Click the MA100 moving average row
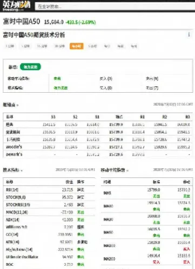 coord(146,245)
